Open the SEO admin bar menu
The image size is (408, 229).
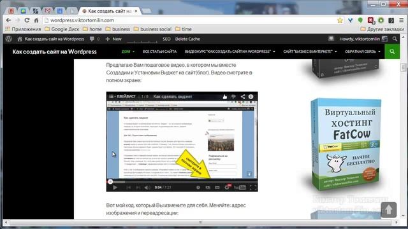[166, 39]
